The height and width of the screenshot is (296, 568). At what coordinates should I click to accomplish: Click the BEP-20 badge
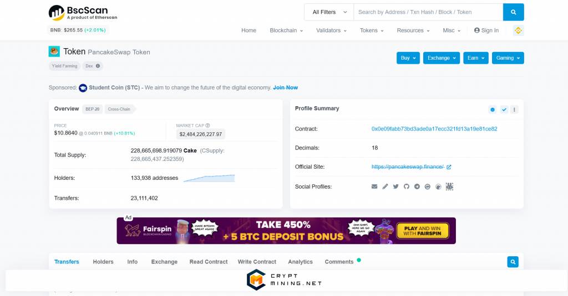pyautogui.click(x=93, y=109)
